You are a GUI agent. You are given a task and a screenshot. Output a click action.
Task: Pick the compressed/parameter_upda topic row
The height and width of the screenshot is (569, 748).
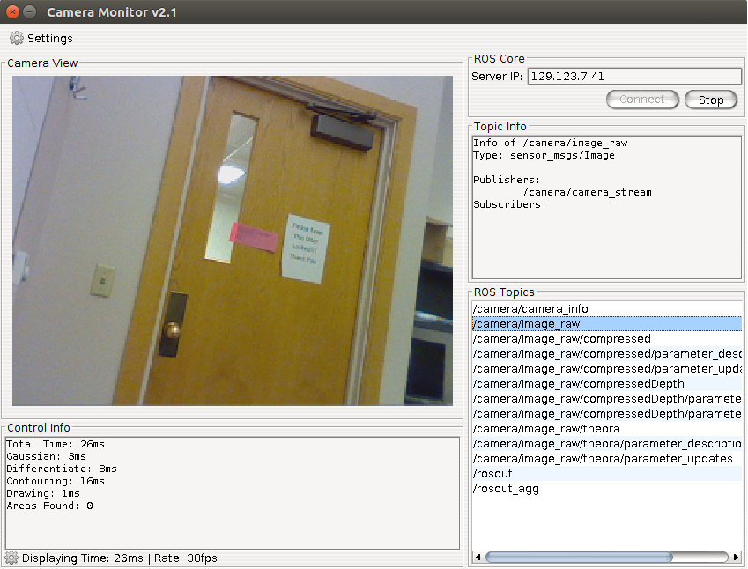click(x=607, y=369)
